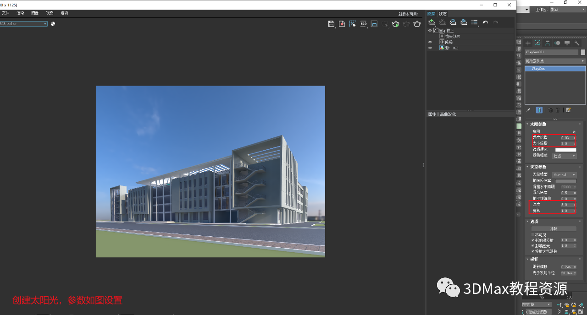Click the 关键点过滤器 button
The image size is (587, 315).
[x=538, y=312]
